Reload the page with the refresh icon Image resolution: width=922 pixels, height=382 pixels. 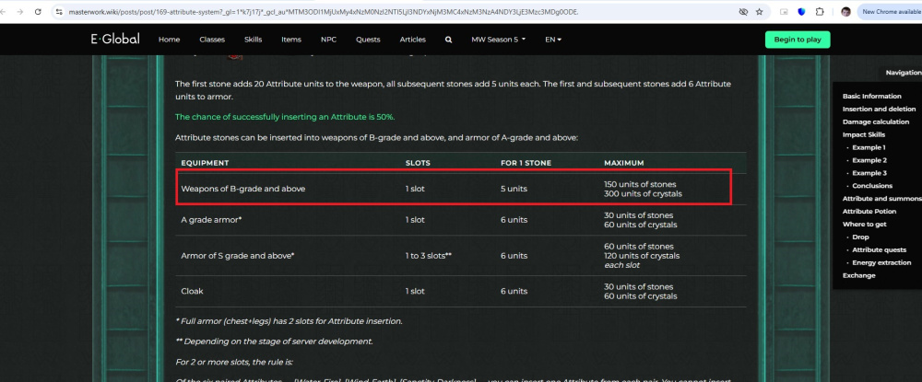pos(36,12)
